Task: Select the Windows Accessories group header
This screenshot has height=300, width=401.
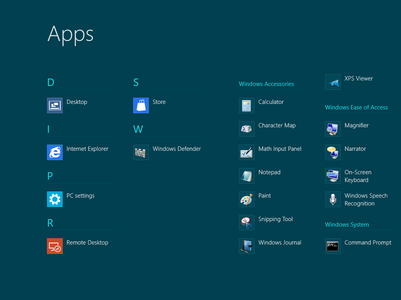Action: [x=266, y=84]
